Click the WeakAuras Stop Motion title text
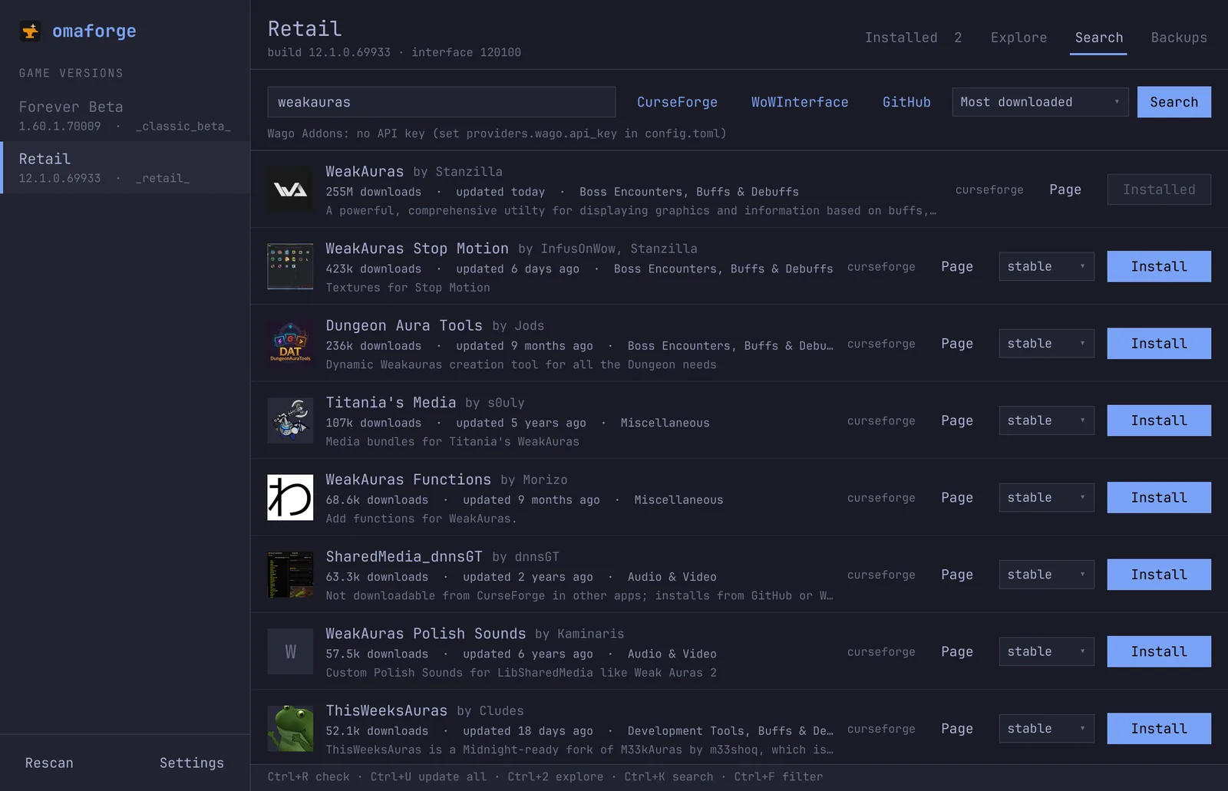This screenshot has width=1228, height=791. point(417,249)
